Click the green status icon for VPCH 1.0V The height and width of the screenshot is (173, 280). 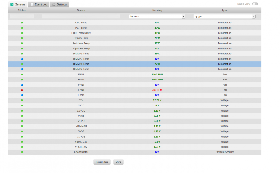point(22,147)
